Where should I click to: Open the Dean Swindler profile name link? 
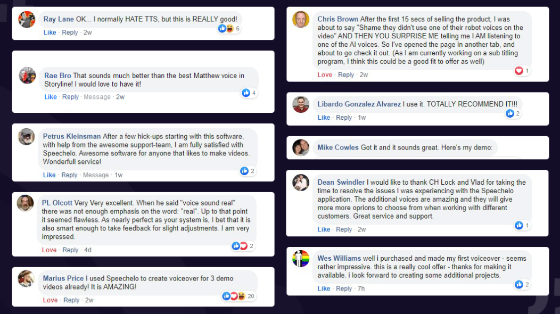pos(341,182)
